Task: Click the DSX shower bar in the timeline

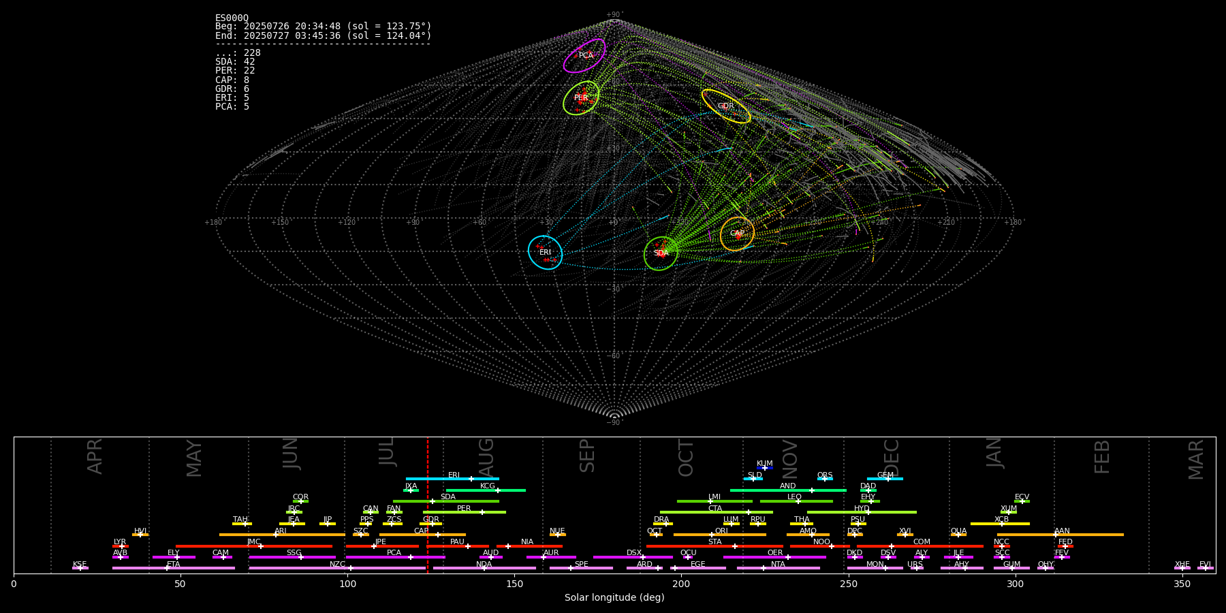Action: 633,557
